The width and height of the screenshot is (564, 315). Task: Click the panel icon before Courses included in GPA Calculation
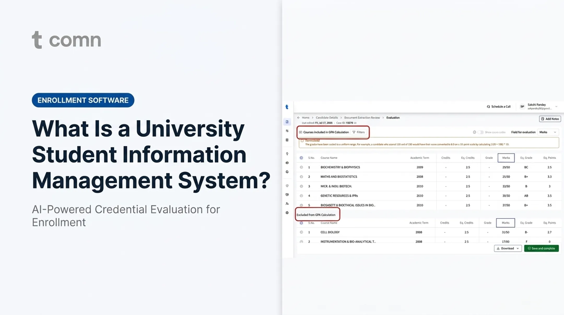point(300,132)
